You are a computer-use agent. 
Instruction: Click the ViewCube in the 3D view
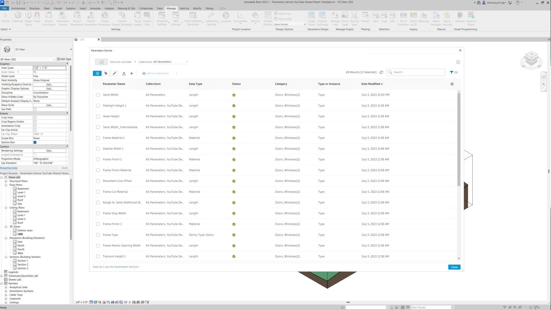click(x=531, y=59)
